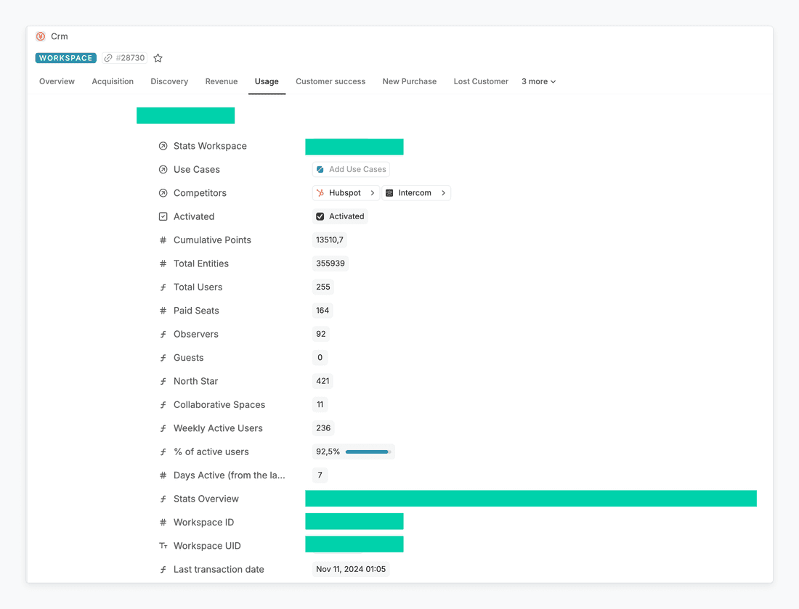Click the WORKSPACE badge

[65, 58]
